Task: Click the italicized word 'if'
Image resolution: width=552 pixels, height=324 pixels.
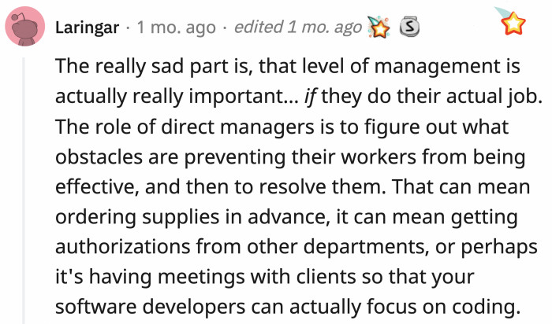Action: point(309,97)
